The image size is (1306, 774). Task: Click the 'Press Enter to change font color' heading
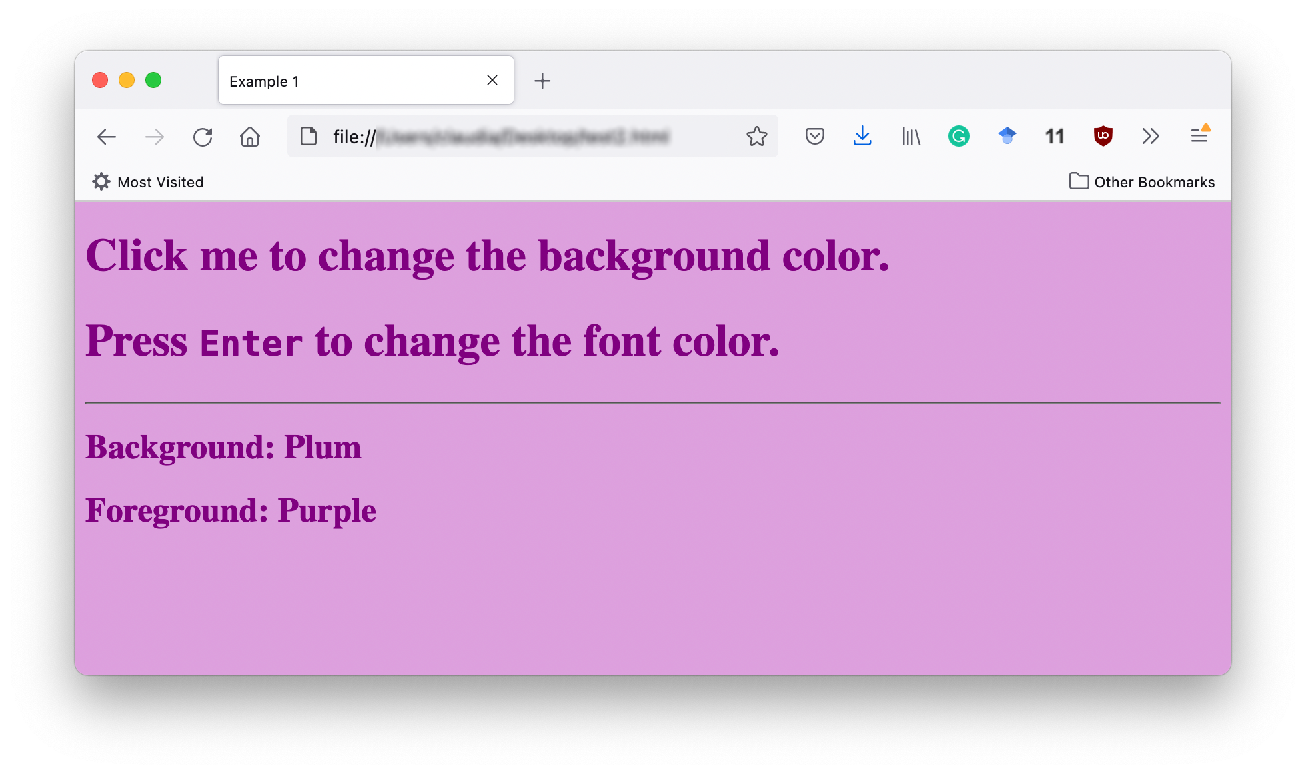tap(432, 342)
